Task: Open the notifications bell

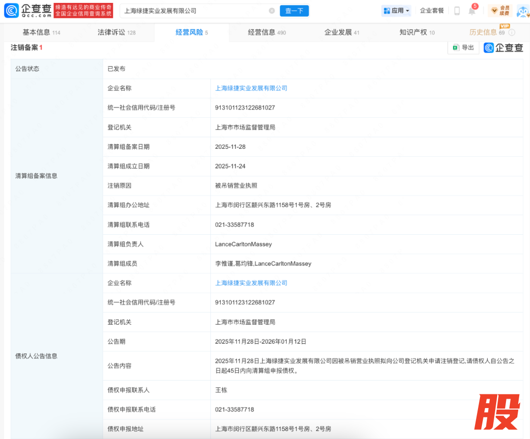Action: (472, 11)
